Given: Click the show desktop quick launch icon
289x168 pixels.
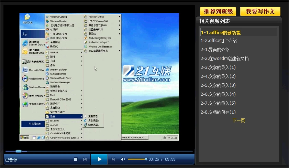Looking at the screenshot, I should (34, 138).
